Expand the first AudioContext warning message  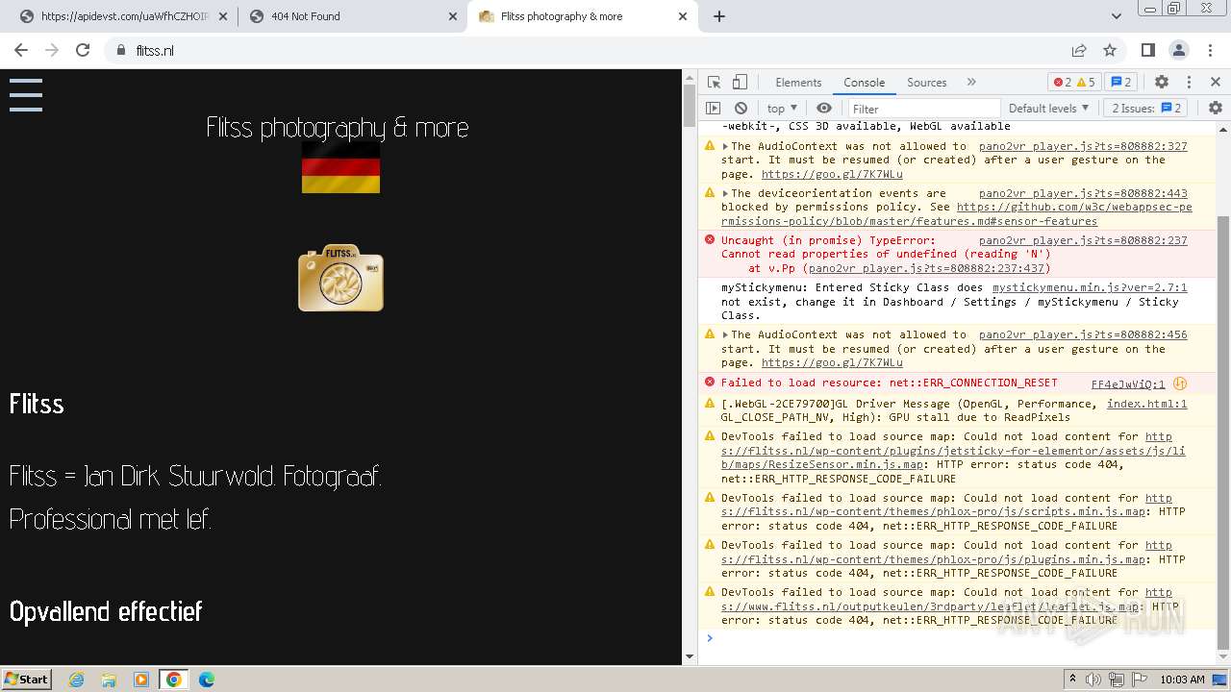[726, 147]
